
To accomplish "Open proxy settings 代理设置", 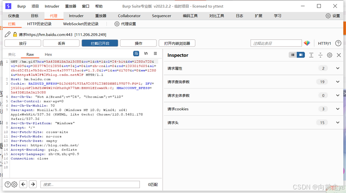I will pos(125,24).
